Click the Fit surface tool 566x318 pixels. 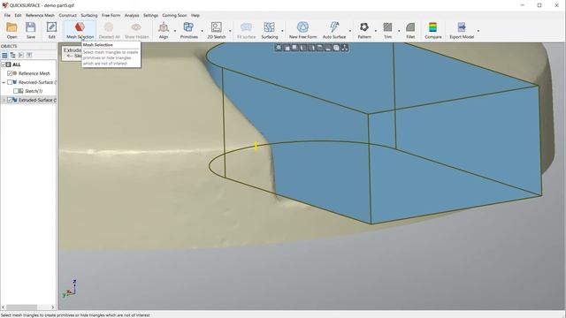[246, 30]
